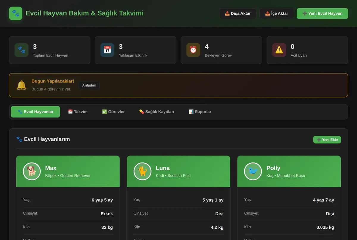Dismiss the reminder with Anladım button
The image size is (357, 240).
click(89, 85)
